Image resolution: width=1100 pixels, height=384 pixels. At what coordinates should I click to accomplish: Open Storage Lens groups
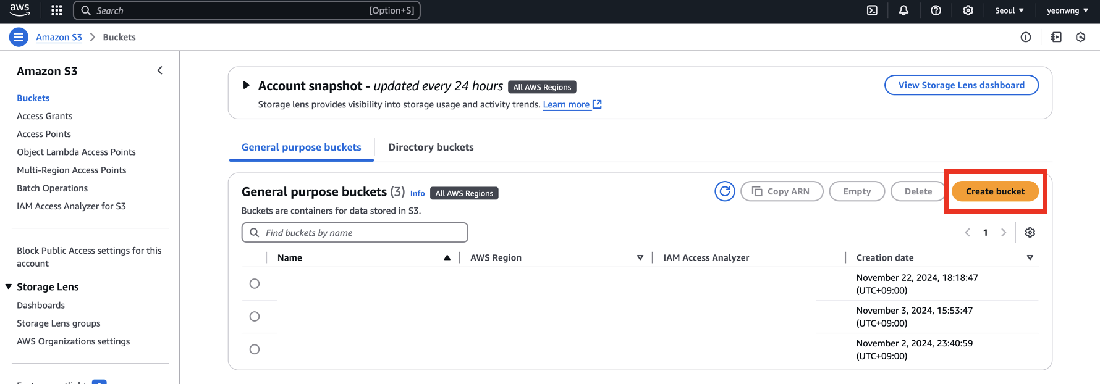(x=58, y=323)
